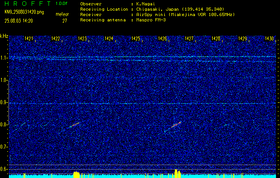Viewport: 280px width, 178px height.
Task: Click time marker 1426
Action: 162,38
